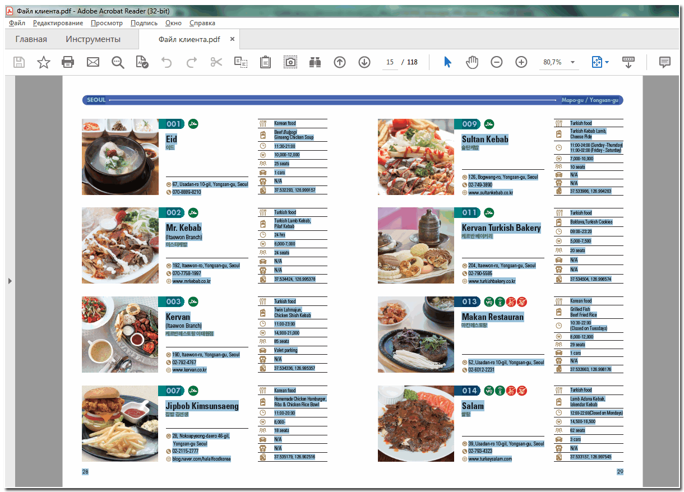Expand the fit page options dropdown
The image size is (684, 492).
pyautogui.click(x=607, y=62)
